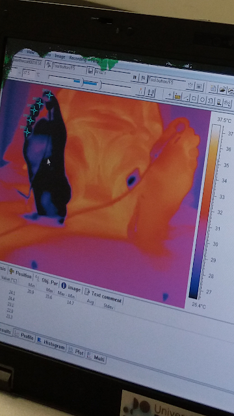Click the left blue slider handle
The height and width of the screenshot is (416, 234).
click(77, 81)
